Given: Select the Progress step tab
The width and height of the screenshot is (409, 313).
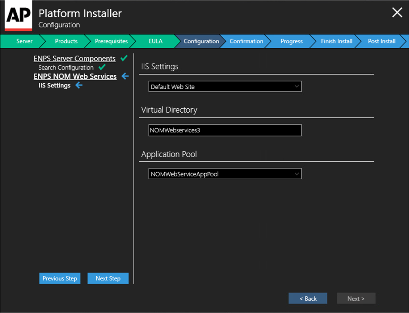Looking at the screenshot, I should tap(291, 41).
